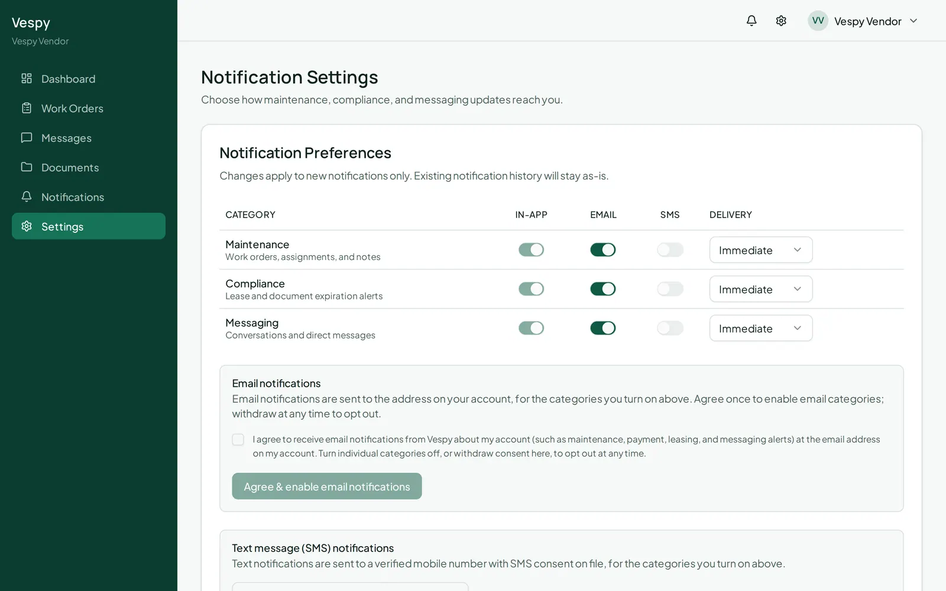The image size is (946, 591).
Task: Click the Email notifications section title
Action: point(276,384)
